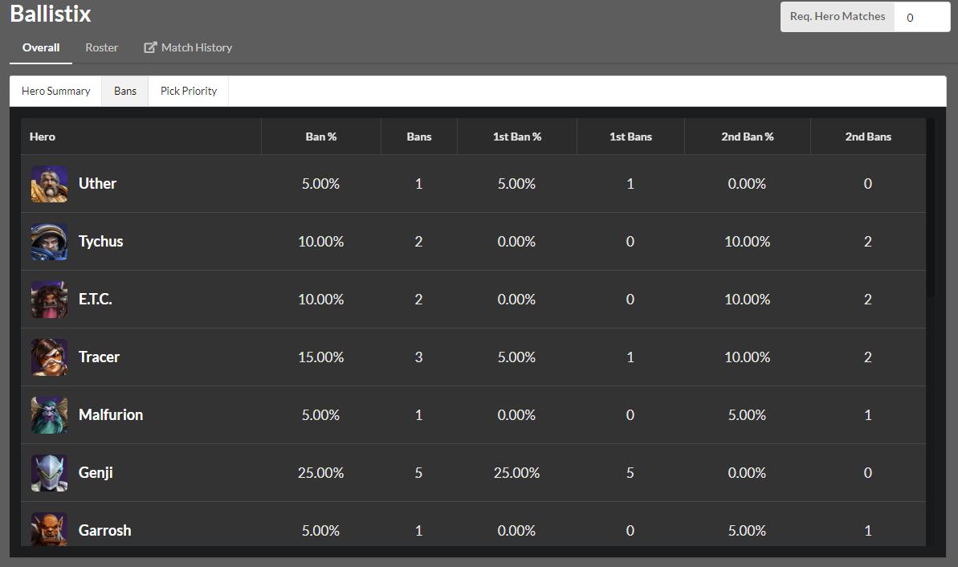This screenshot has height=567, width=958.
Task: Click the Garrosh hero name
Action: 105,530
